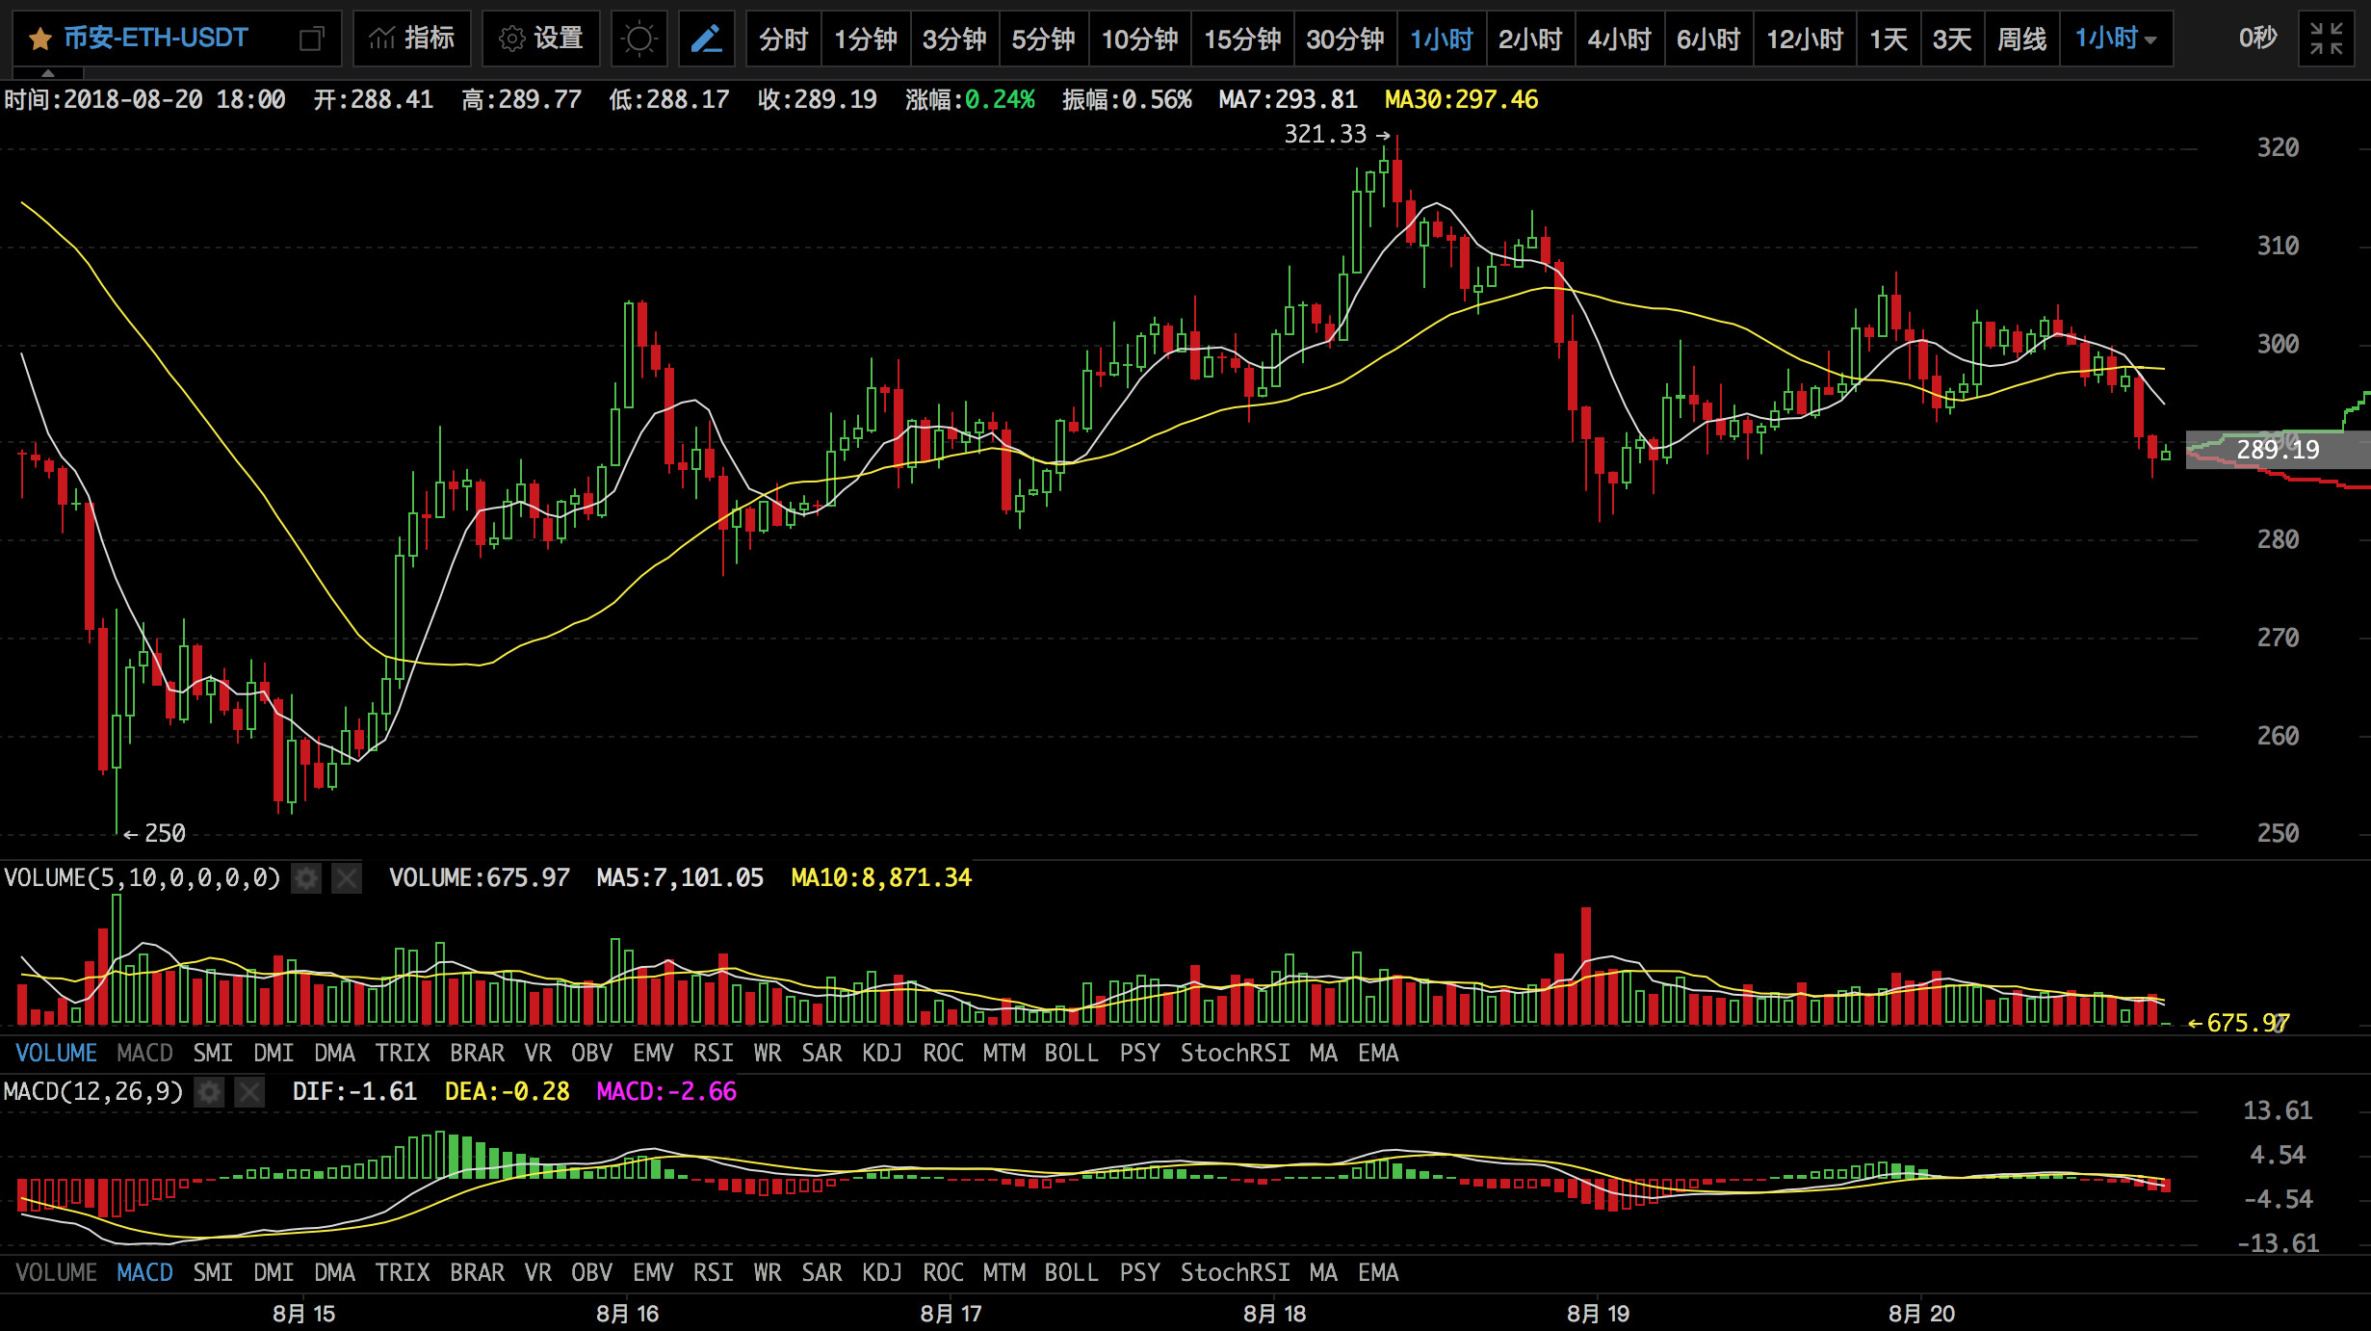Viewport: 2371px width, 1331px height.
Task: Select BOLL in the upper indicator row
Action: click(x=1071, y=1053)
